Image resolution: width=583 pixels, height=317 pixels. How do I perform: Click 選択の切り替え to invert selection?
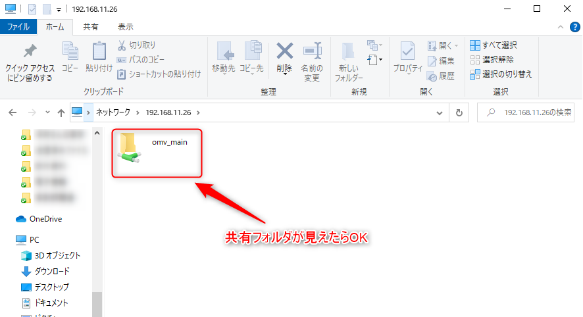pos(500,74)
